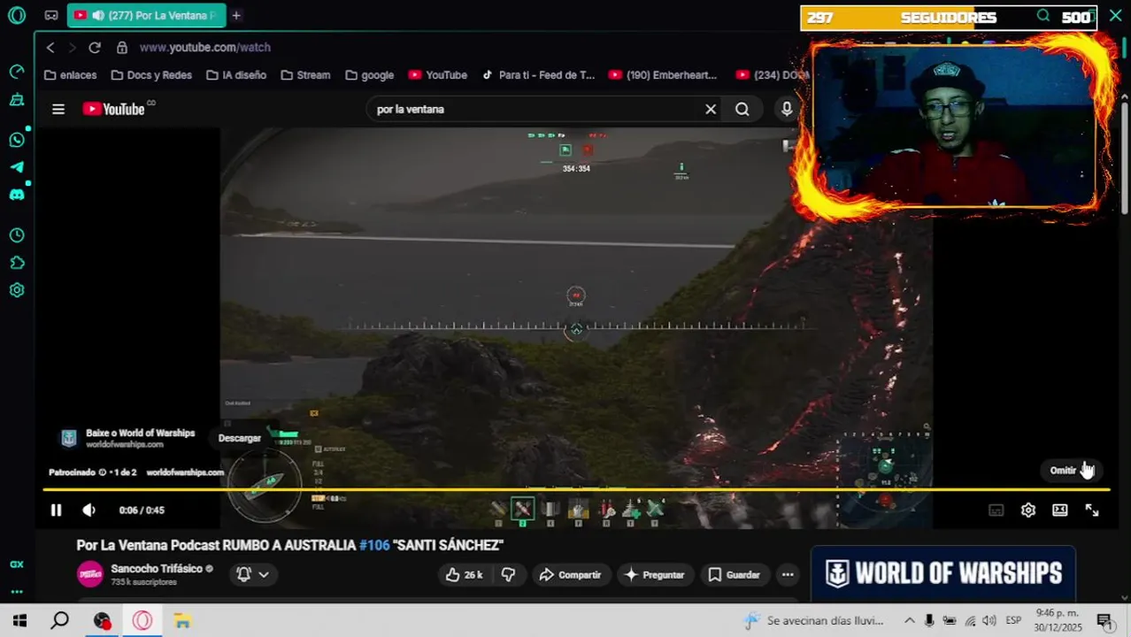
Task: Open the Opera GX main menu logo
Action: [x=17, y=15]
